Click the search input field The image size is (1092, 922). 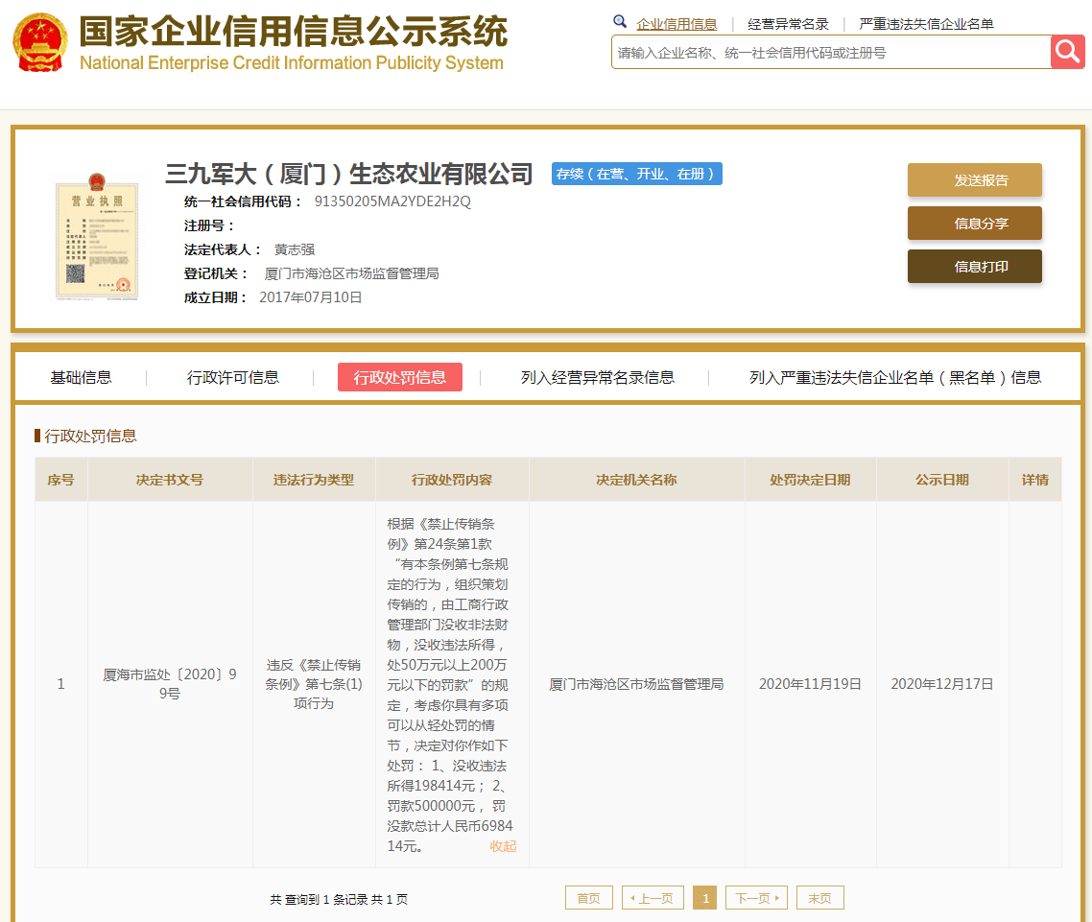click(x=825, y=52)
